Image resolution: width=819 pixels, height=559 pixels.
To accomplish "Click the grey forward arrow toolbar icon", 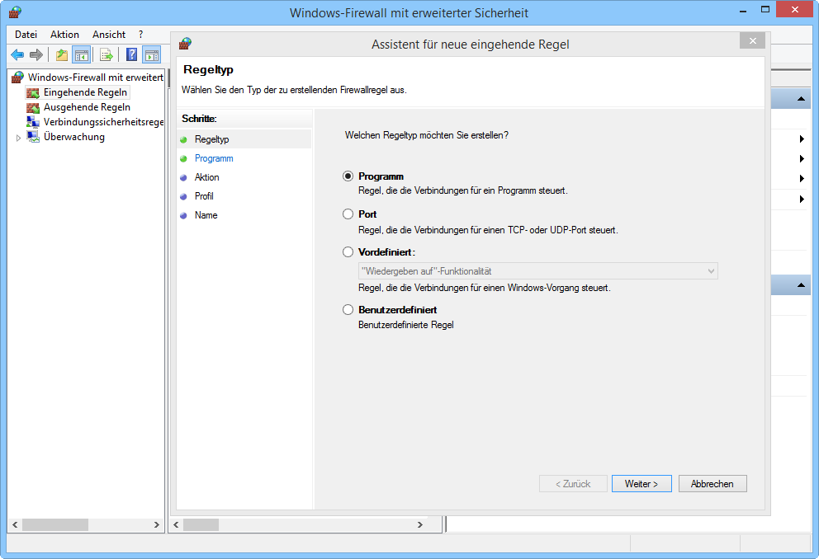I will (36, 54).
